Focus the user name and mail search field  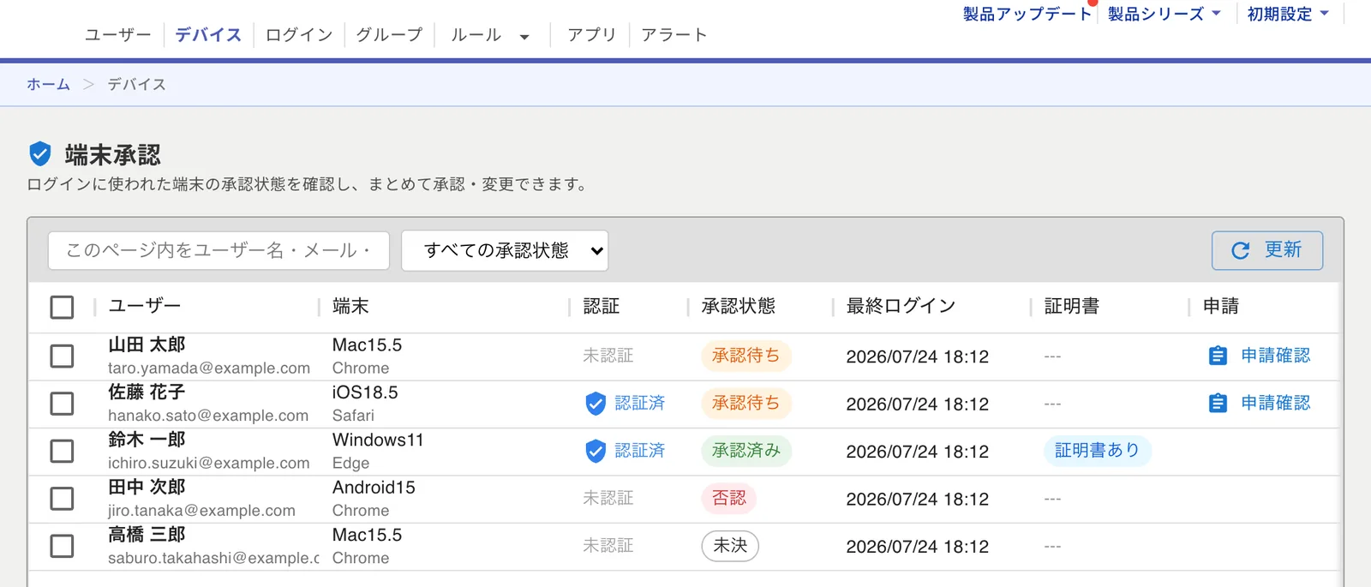coord(219,250)
